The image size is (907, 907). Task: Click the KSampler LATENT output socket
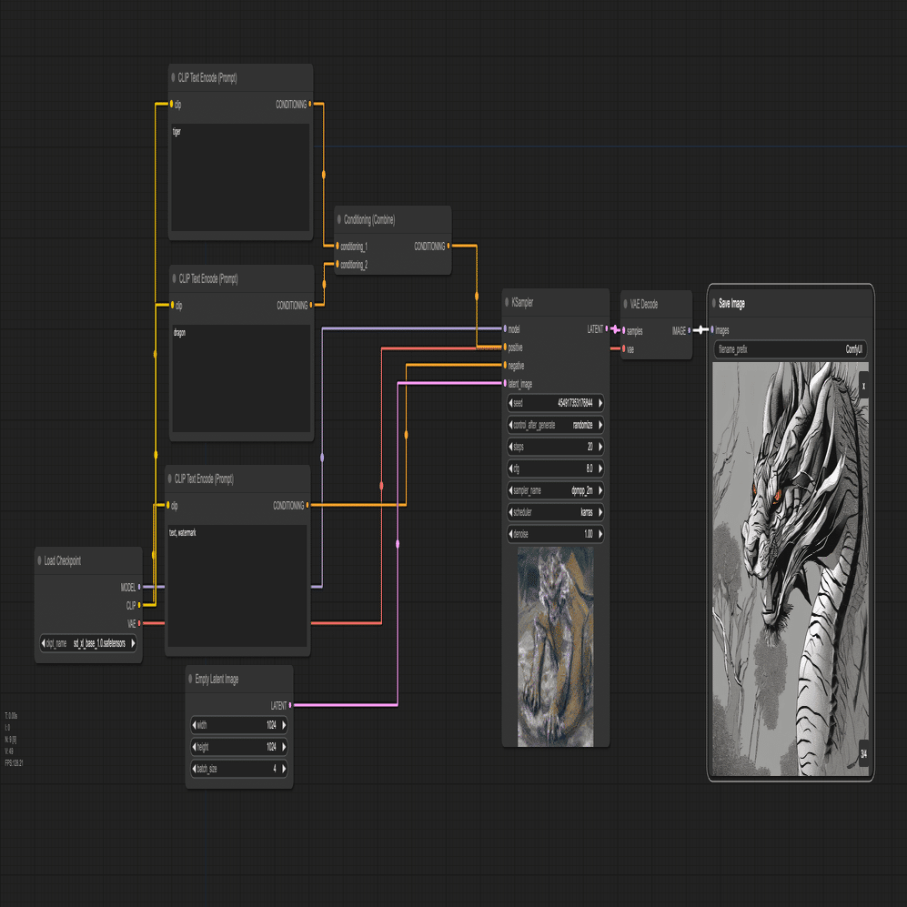tap(607, 328)
